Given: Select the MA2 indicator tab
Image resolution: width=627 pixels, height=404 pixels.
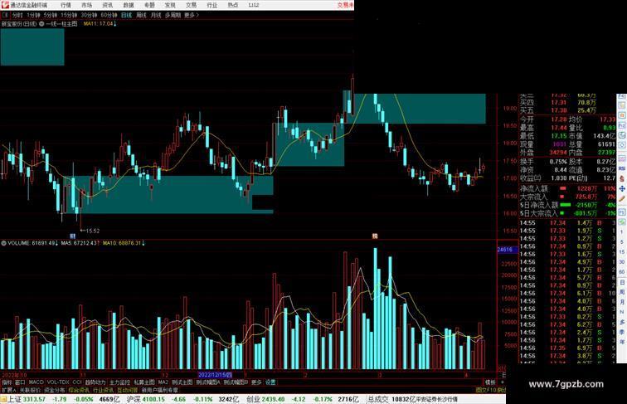Looking at the screenshot, I should [x=163, y=382].
